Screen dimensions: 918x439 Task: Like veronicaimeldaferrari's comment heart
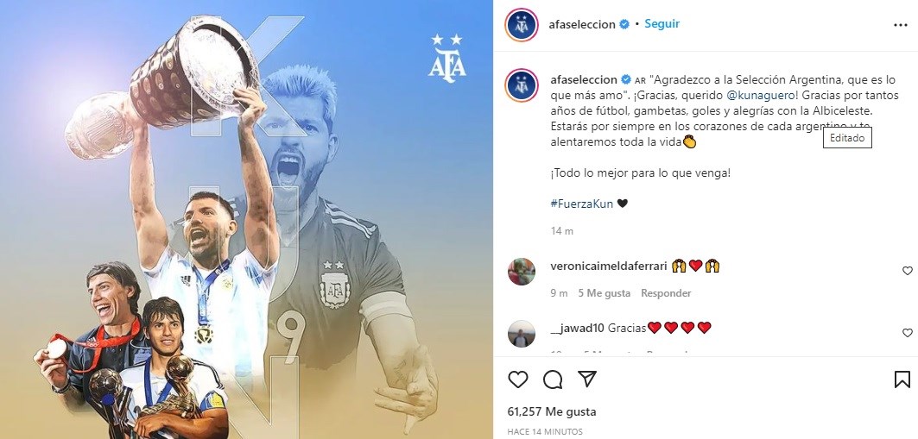pos(908,271)
